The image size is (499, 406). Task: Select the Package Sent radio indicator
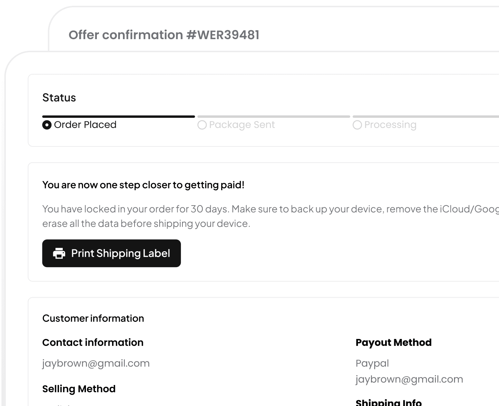202,125
